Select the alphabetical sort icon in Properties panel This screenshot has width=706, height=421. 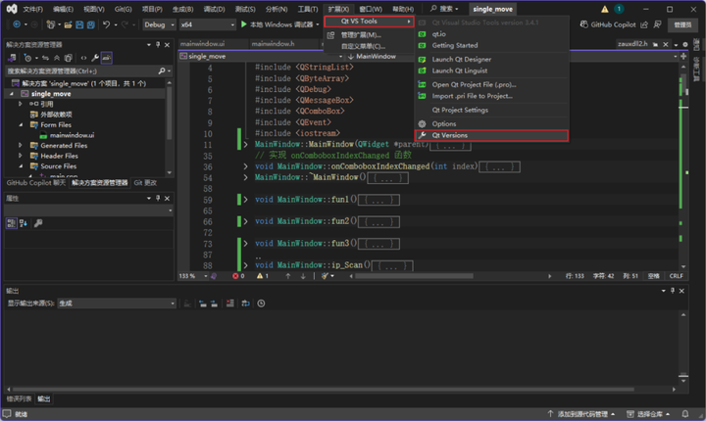click(23, 223)
